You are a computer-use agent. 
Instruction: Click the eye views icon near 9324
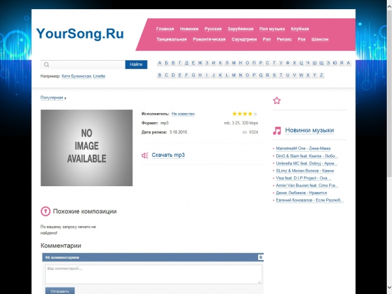click(x=244, y=132)
